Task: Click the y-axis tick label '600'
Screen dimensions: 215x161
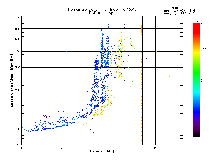Action: click(x=18, y=29)
